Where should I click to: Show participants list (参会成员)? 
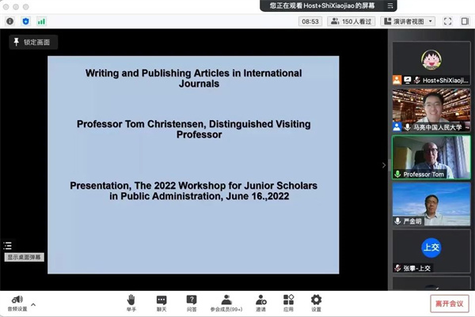pos(226,300)
